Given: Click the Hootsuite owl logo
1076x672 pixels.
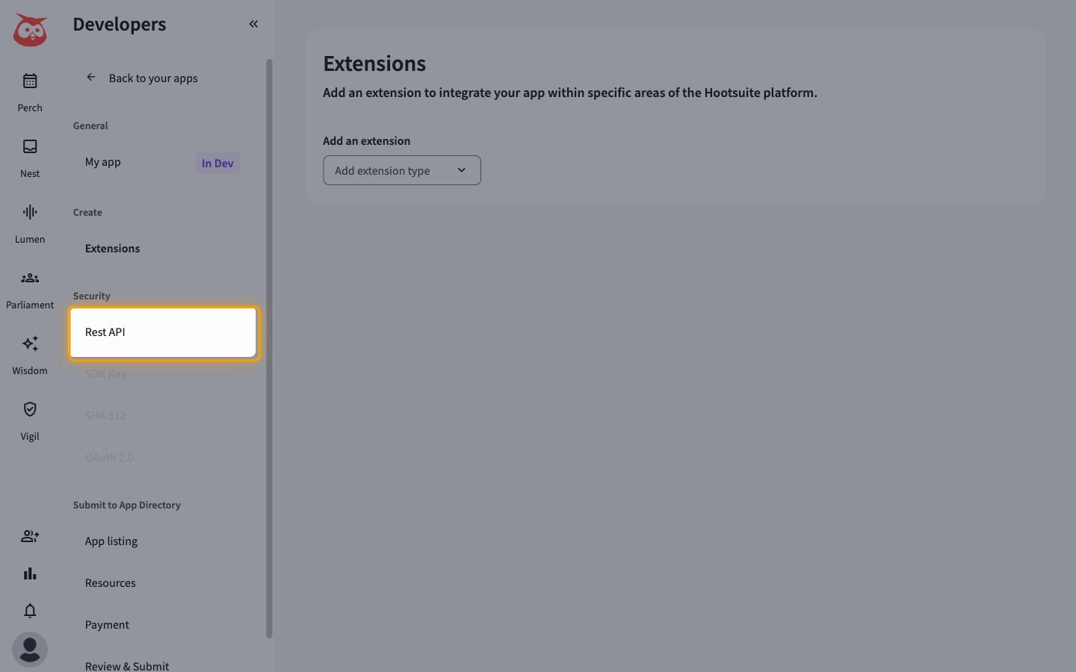Looking at the screenshot, I should point(30,30).
